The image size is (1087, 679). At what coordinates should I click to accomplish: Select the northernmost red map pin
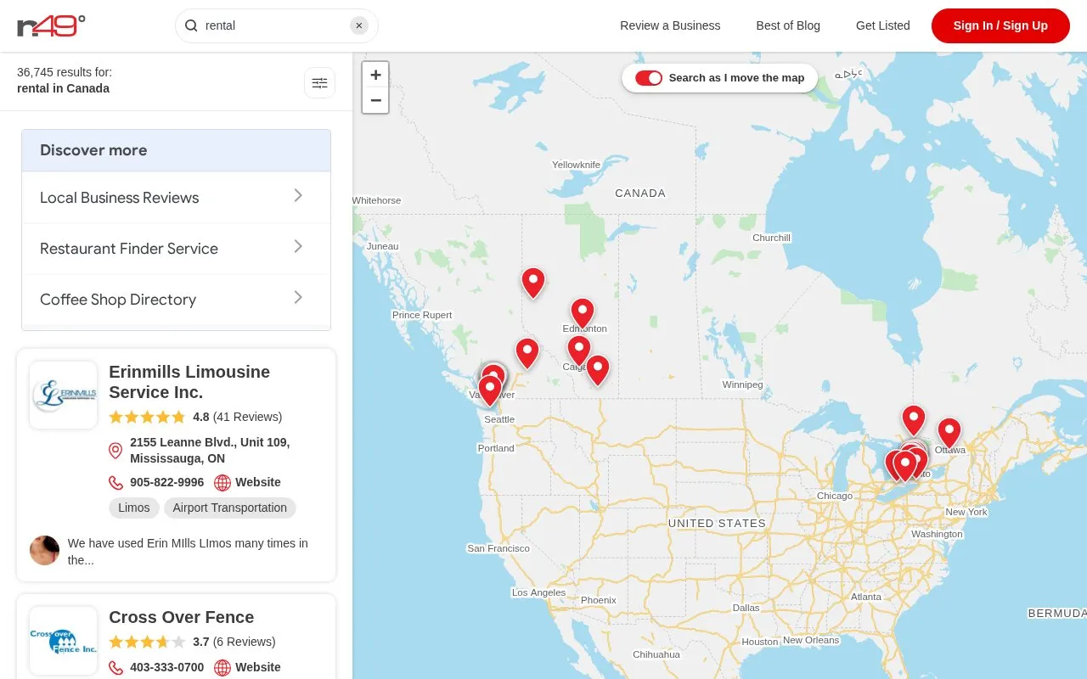coord(532,283)
